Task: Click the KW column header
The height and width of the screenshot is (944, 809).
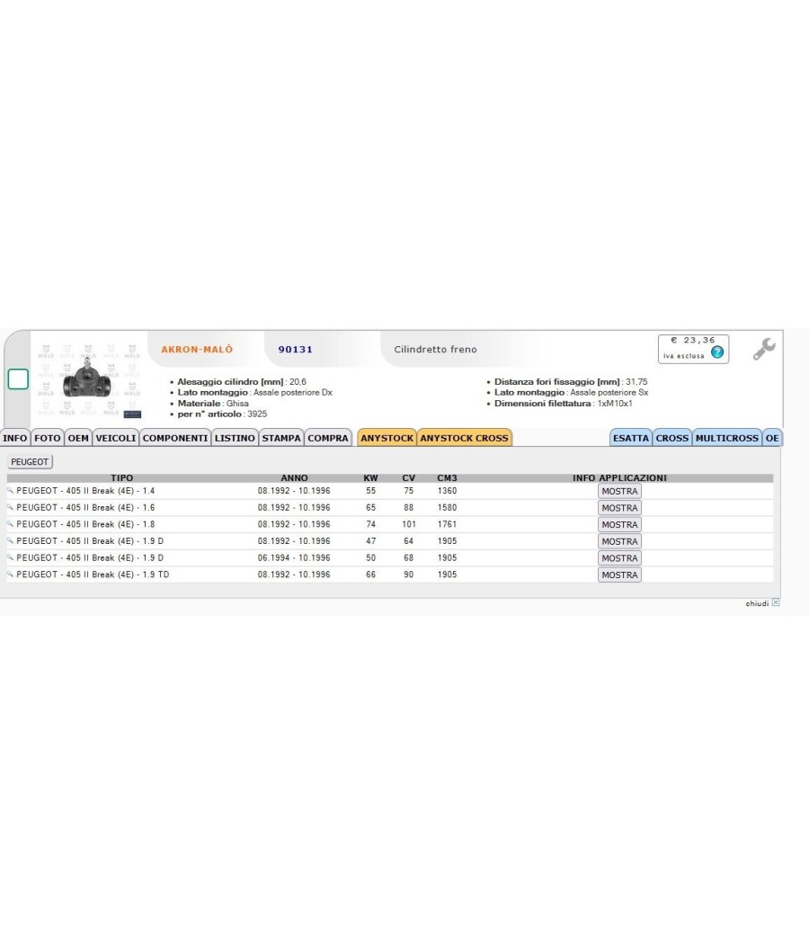Action: (x=370, y=478)
